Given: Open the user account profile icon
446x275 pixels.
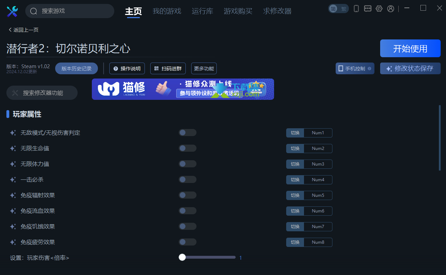Looking at the screenshot, I should coord(390,9).
